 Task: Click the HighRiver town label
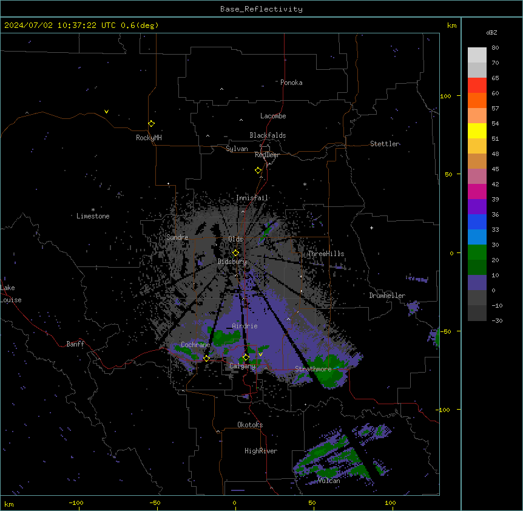[x=261, y=451]
